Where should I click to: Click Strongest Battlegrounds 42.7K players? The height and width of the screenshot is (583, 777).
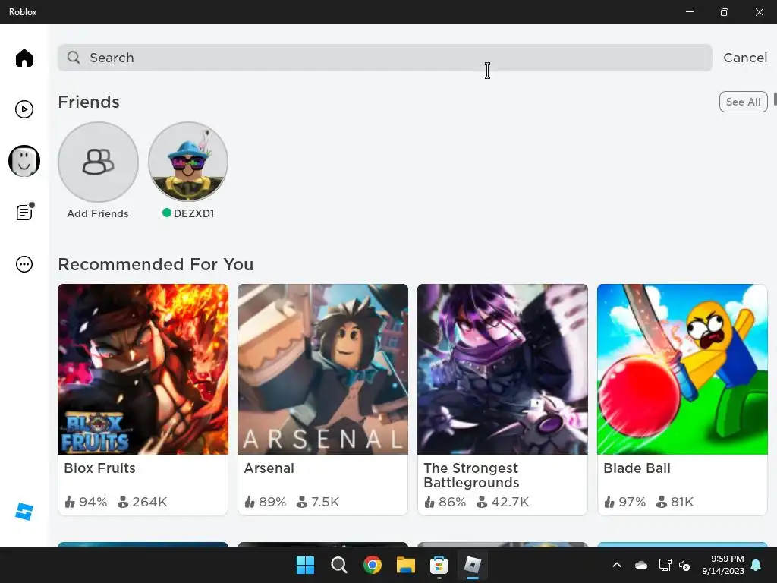coord(502,502)
